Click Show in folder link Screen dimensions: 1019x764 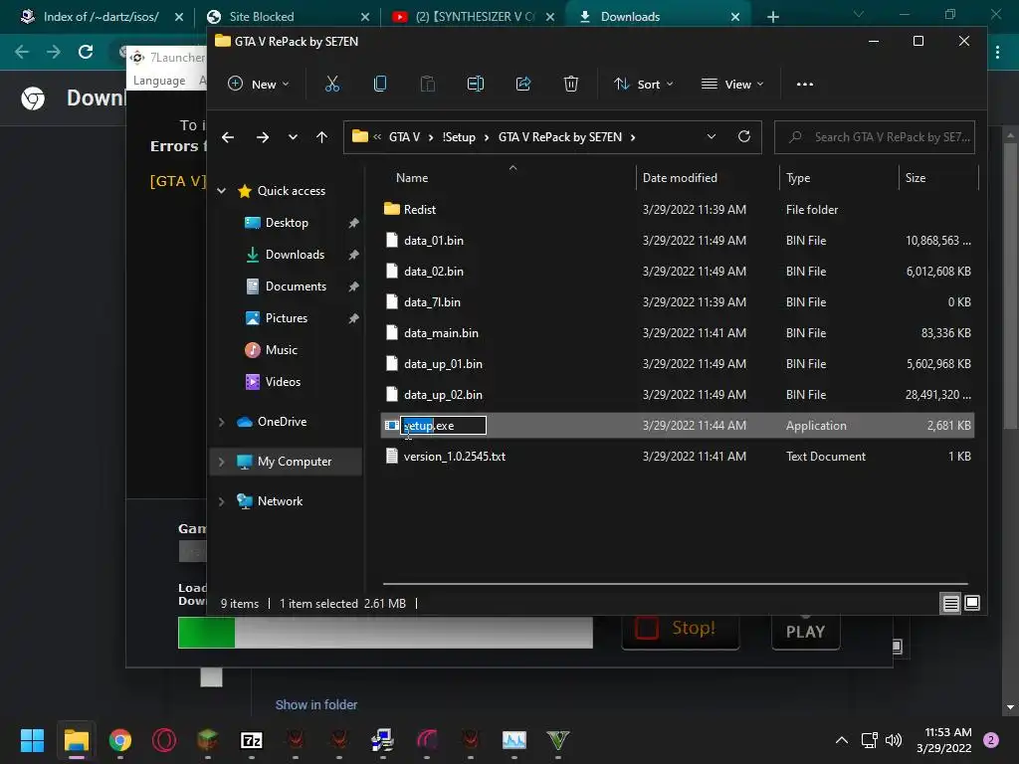pyautogui.click(x=316, y=704)
